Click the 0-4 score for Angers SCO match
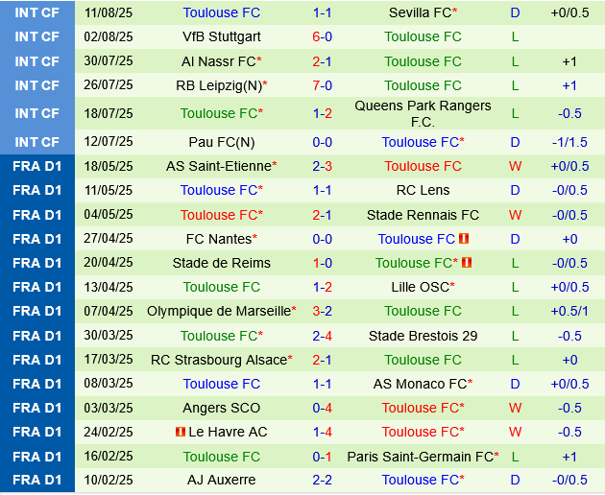 [323, 408]
